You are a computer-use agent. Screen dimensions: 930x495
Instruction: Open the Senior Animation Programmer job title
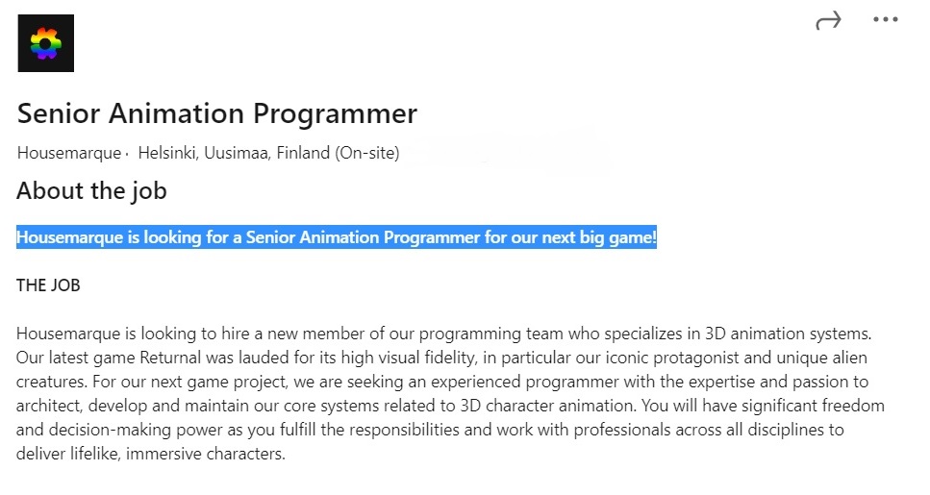(x=217, y=113)
